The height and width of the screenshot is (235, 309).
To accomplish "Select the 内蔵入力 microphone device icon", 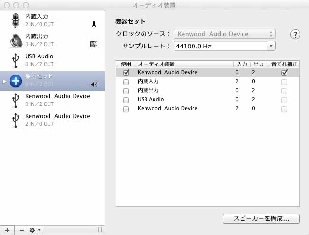I will tap(16, 21).
